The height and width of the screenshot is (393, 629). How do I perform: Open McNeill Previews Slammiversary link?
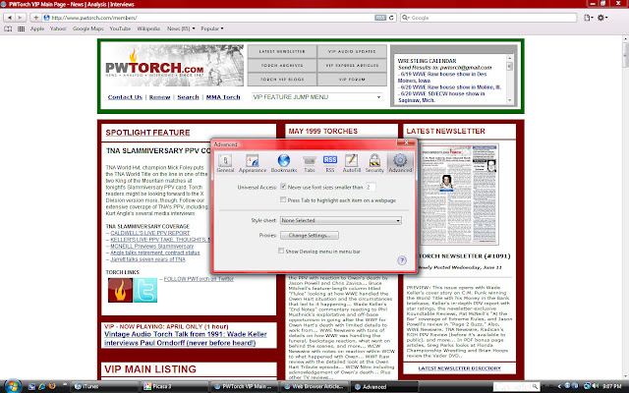[152, 246]
